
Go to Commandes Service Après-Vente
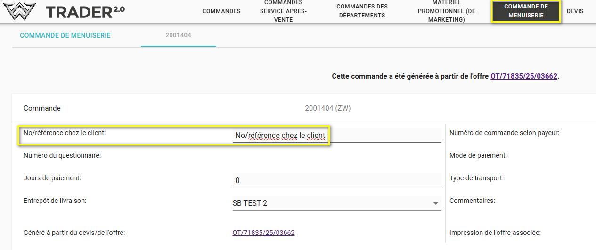(283, 11)
